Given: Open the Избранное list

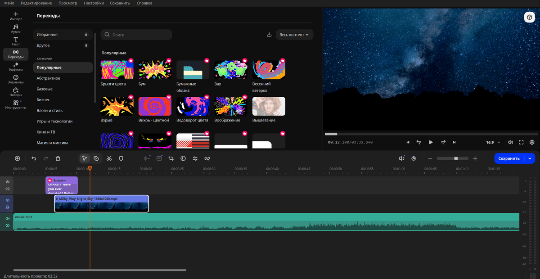Looking at the screenshot, I should click(63, 35).
